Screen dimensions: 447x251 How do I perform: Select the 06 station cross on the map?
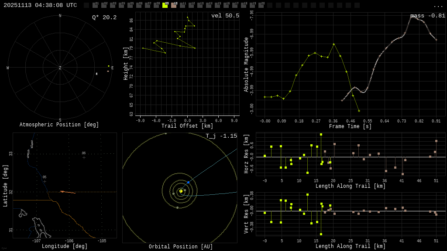[84, 157]
